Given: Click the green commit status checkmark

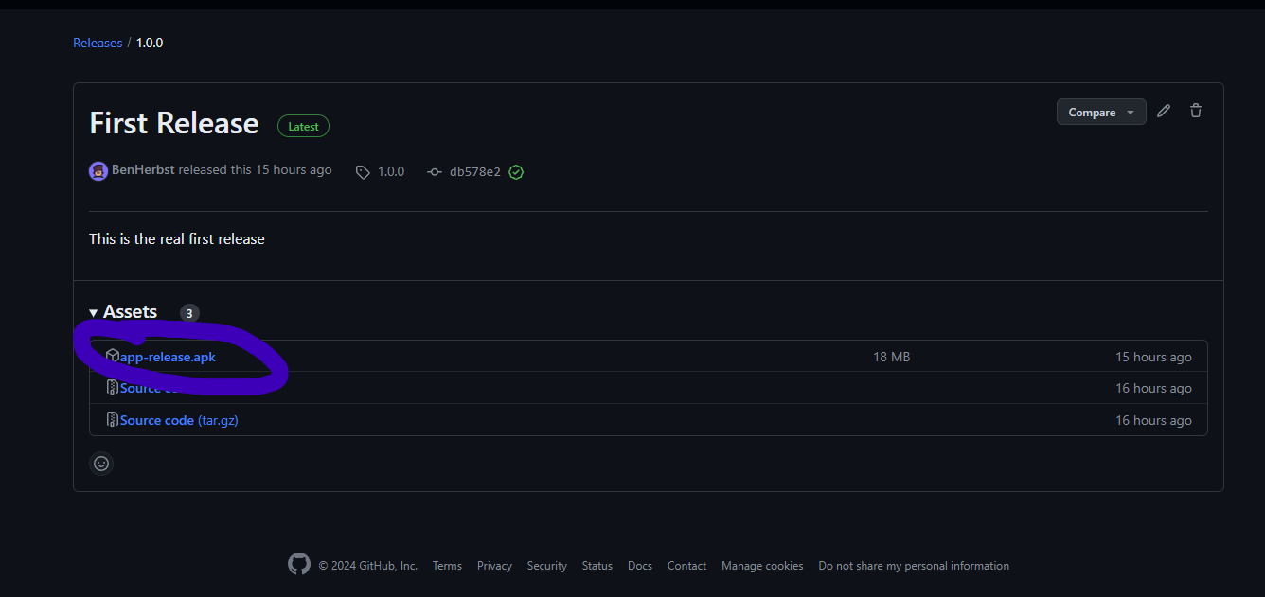Looking at the screenshot, I should (x=516, y=172).
